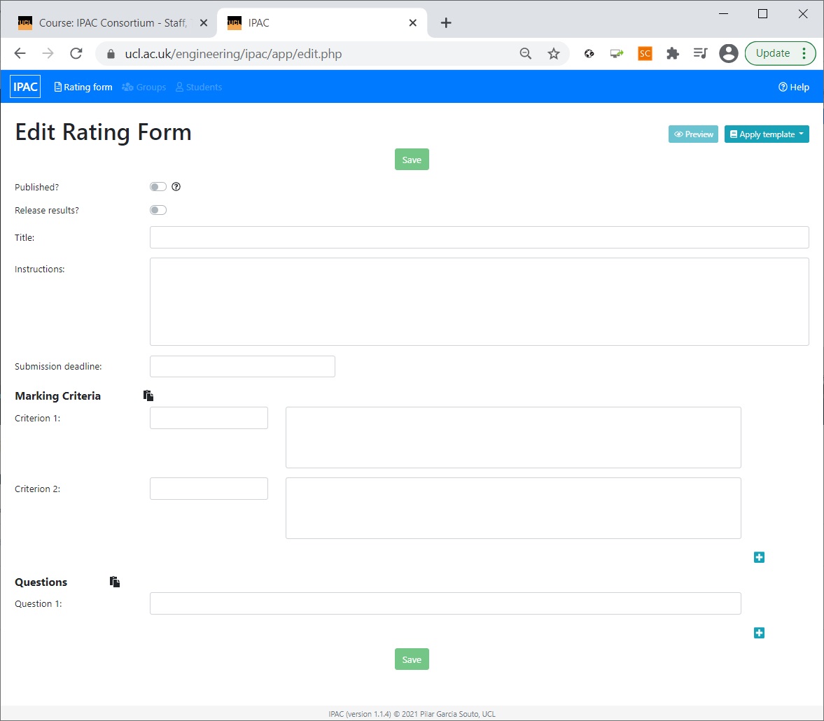The image size is (824, 721).
Task: Focus the Criterion 2 description area
Action: (513, 508)
